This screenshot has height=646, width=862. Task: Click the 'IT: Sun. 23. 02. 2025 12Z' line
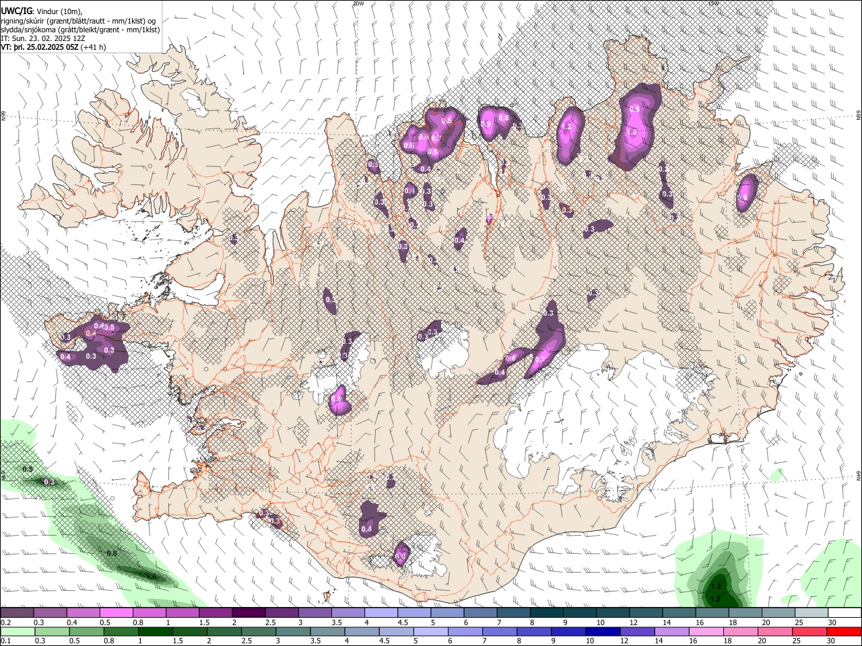click(42, 38)
